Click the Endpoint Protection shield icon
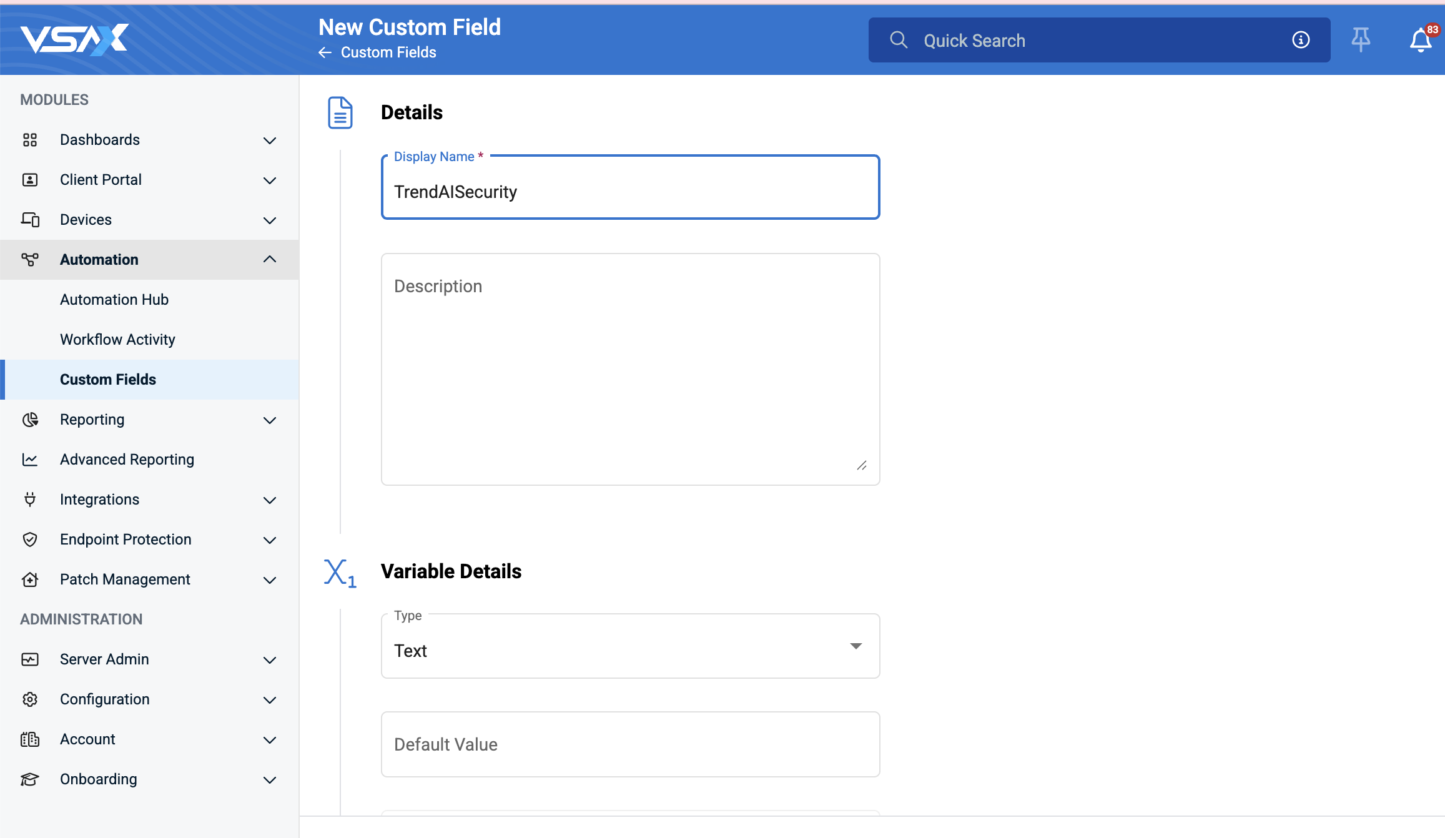This screenshot has height=838, width=1445. click(30, 540)
